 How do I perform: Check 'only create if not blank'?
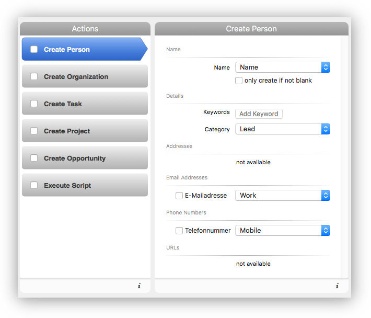tap(239, 81)
